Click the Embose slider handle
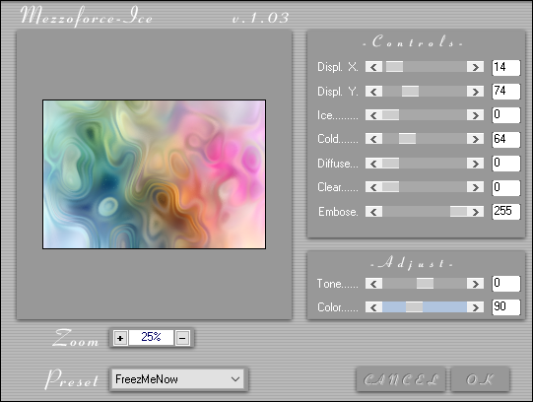533x402 pixels. coord(458,212)
